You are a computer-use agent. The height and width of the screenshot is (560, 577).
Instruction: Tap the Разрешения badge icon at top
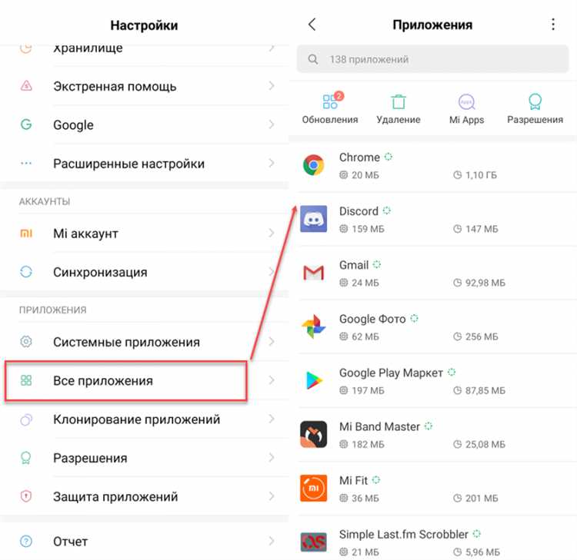[x=535, y=101]
